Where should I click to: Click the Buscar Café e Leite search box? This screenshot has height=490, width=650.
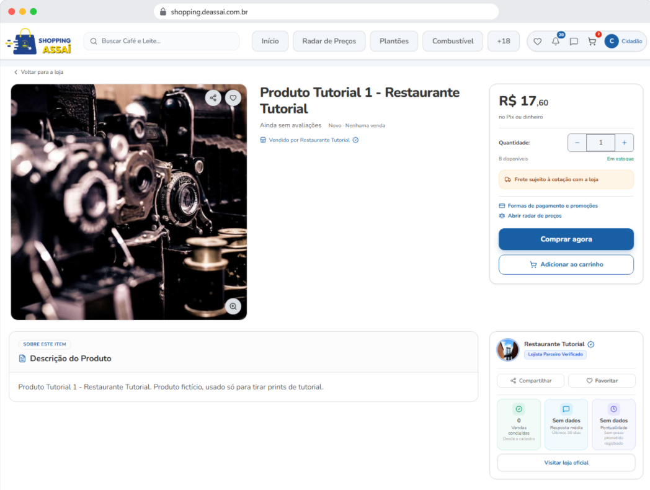(x=162, y=41)
